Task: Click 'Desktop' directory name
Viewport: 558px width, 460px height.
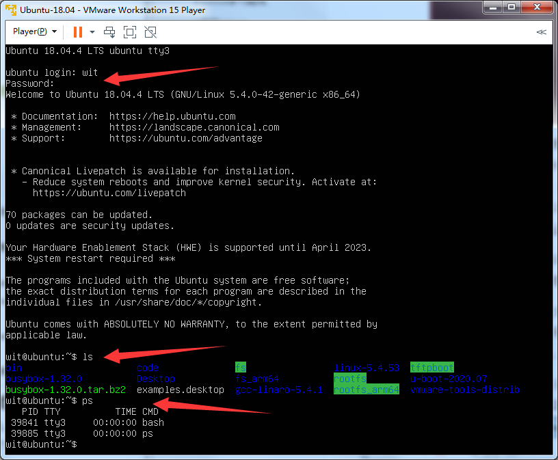Action: pos(156,379)
